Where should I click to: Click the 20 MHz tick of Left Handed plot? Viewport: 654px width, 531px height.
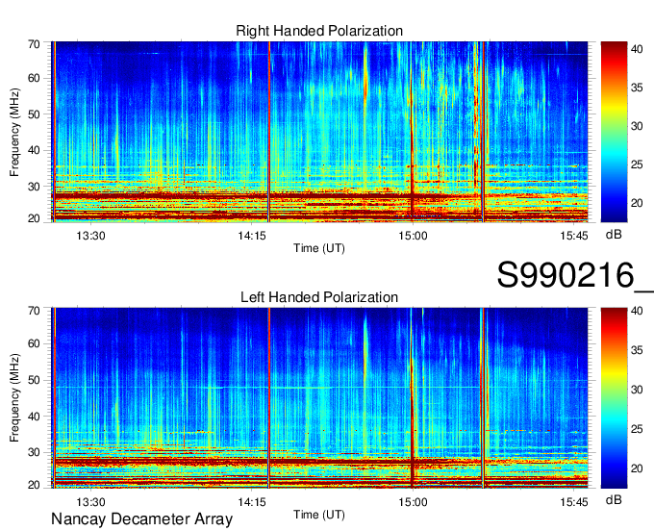[34, 485]
